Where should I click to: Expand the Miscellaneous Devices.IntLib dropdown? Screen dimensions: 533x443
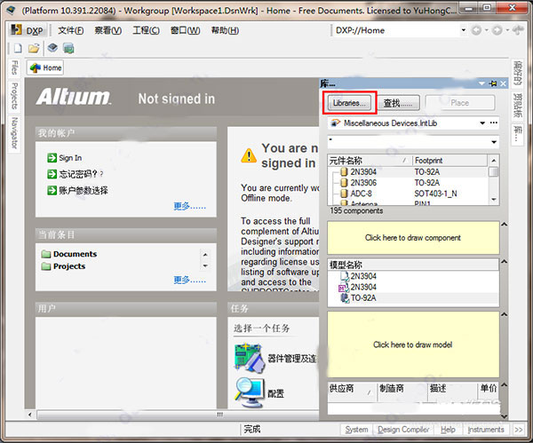(482, 123)
